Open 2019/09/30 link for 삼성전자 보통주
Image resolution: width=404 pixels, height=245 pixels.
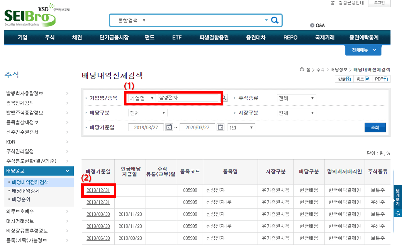point(98,214)
